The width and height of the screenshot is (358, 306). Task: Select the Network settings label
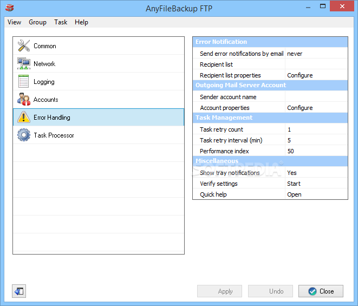(x=44, y=64)
